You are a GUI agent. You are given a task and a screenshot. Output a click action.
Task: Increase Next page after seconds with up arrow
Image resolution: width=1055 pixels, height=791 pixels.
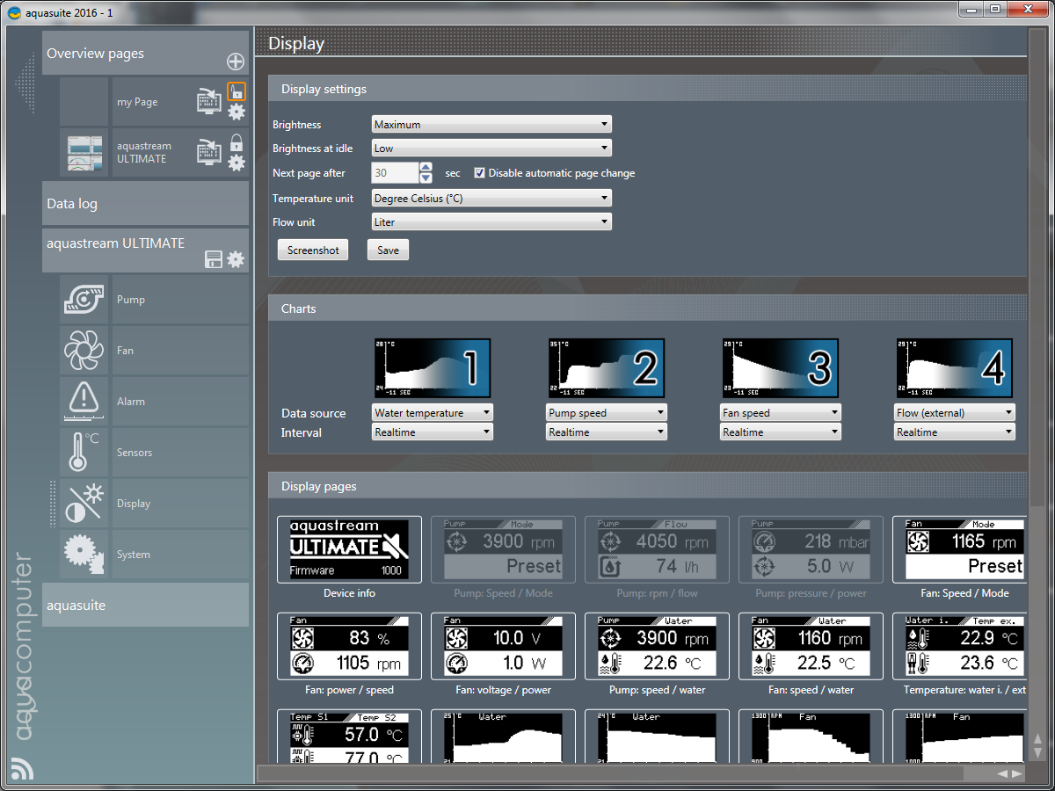pos(426,168)
